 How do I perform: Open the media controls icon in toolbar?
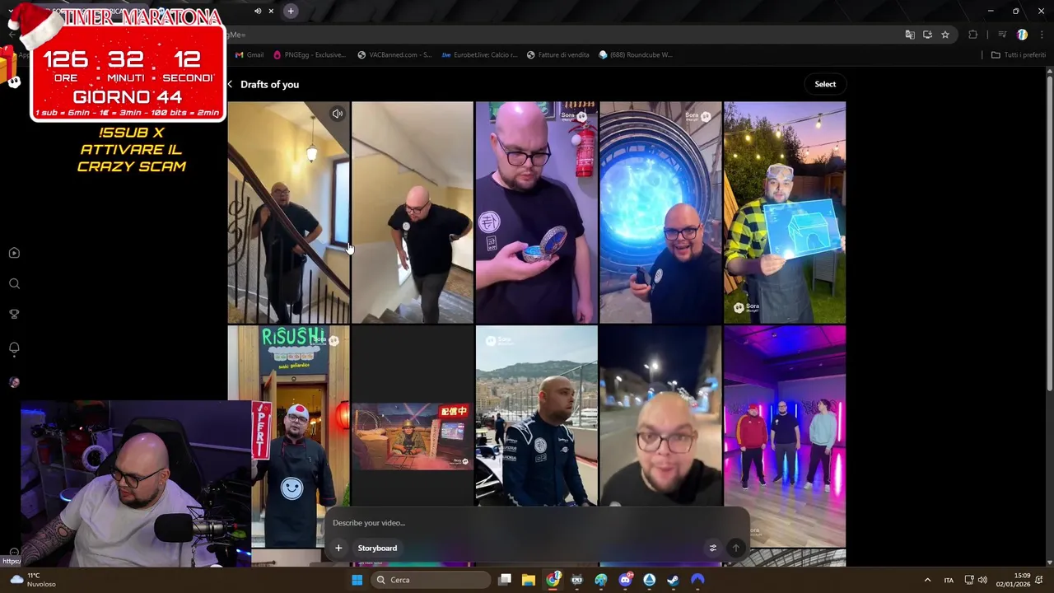click(x=1002, y=35)
